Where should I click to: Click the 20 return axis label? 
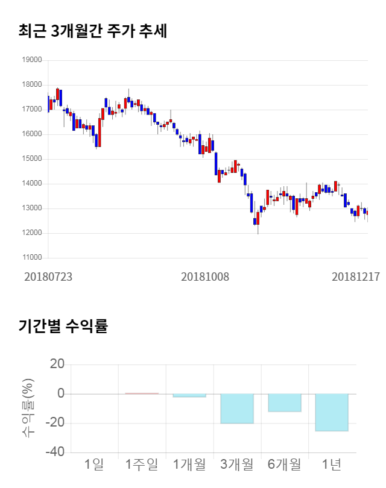pos(57,364)
